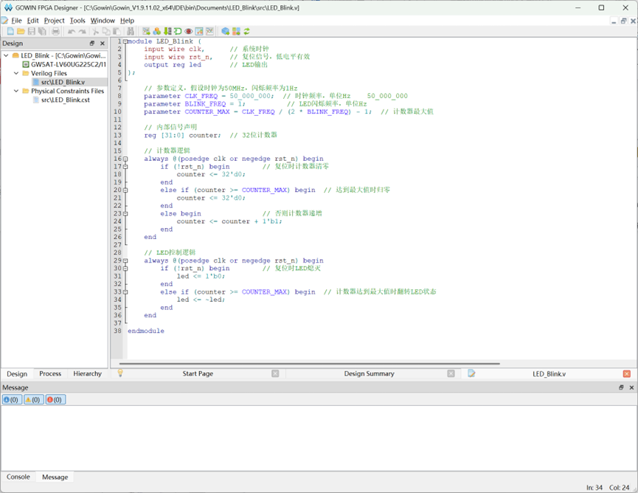Fold the module block at line 1

125,41
